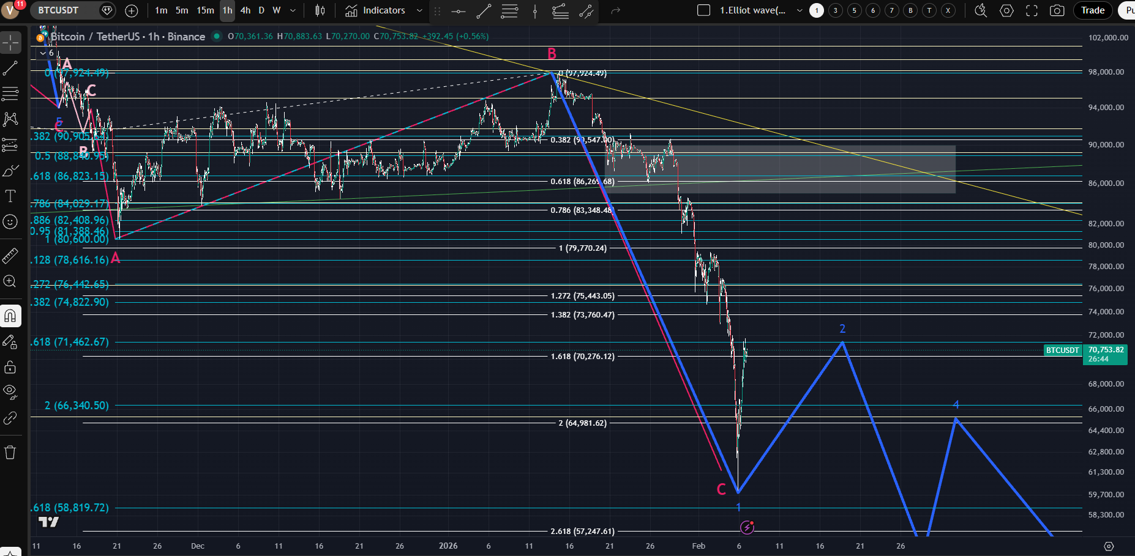Hide all drawings using eye icon
Viewport: 1135px width, 556px height.
click(x=10, y=391)
